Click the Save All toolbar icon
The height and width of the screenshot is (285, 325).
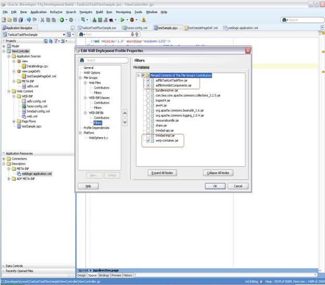coord(20,20)
